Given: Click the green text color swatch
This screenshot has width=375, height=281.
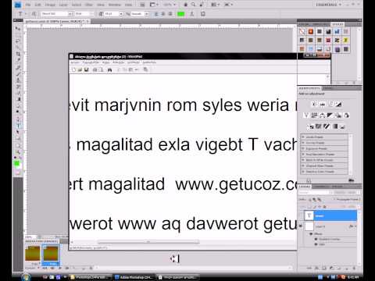Looking at the screenshot, I should coord(181,14).
